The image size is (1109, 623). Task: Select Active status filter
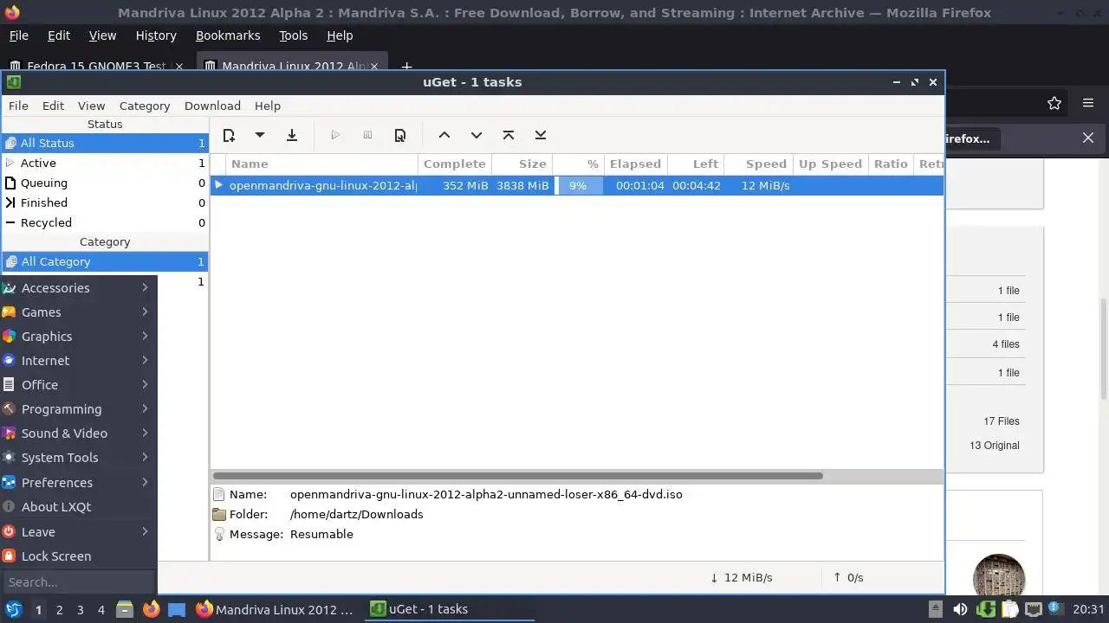105,163
